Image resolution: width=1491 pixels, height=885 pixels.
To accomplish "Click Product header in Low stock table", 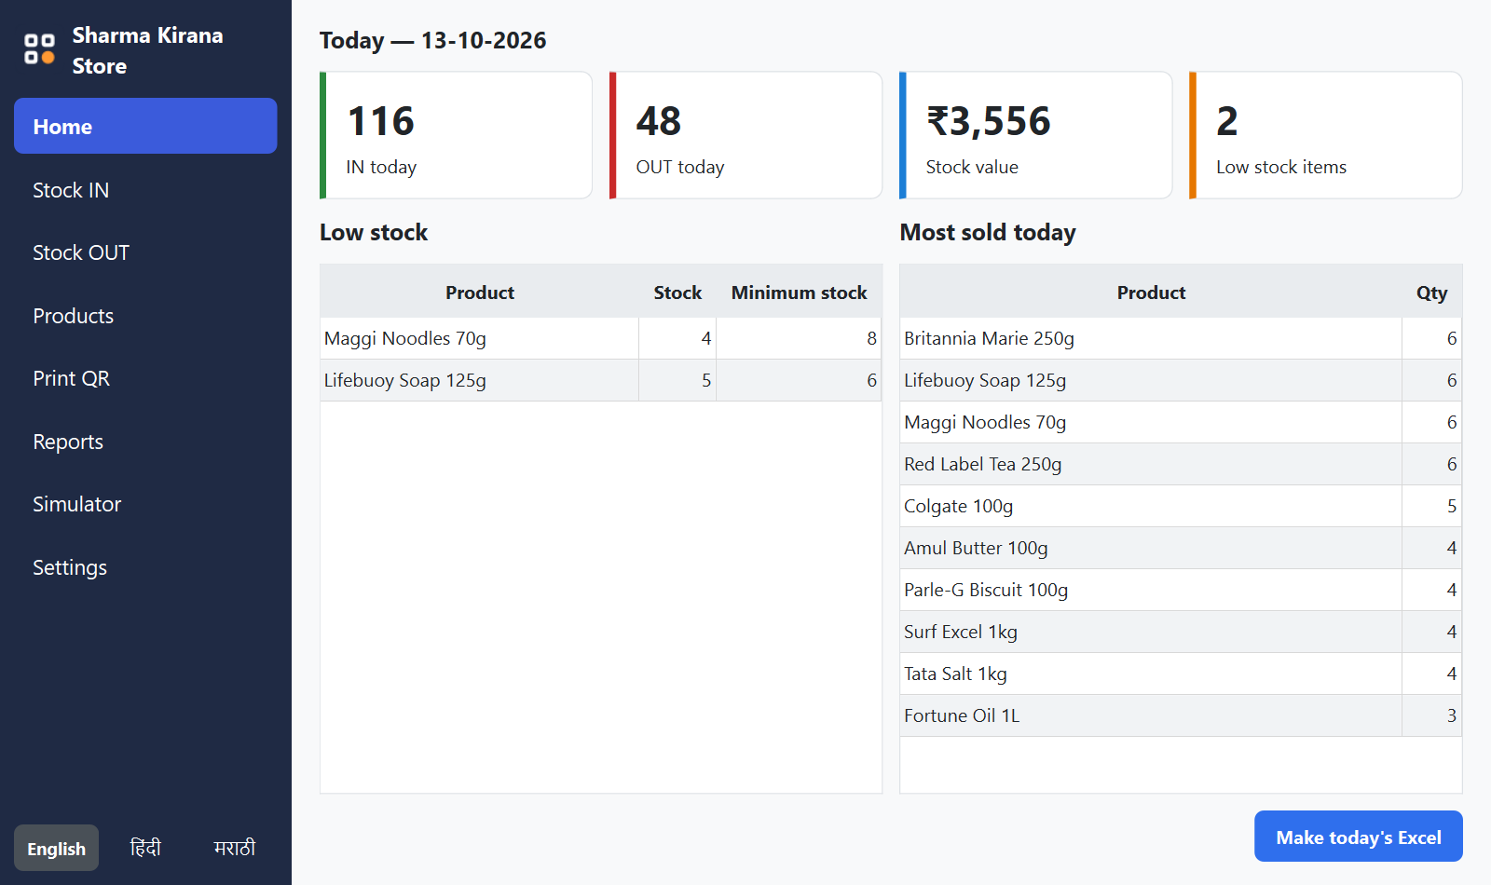I will tap(479, 293).
